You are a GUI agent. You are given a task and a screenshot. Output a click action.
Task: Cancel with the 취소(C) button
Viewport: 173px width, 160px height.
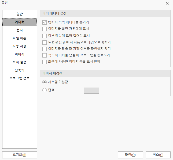158,155
